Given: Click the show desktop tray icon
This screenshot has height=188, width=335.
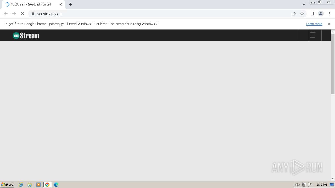Looking at the screenshot, I should pos(332,185).
